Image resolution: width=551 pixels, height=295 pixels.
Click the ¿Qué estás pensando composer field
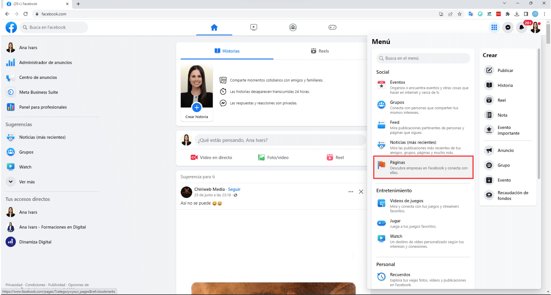[x=280, y=140]
